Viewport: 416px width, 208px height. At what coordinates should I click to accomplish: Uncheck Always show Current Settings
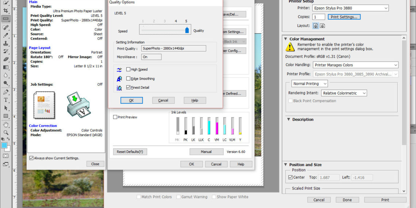31,158
